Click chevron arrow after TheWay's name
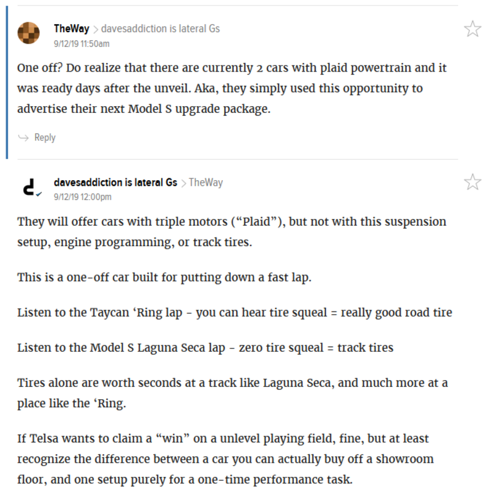The height and width of the screenshot is (496, 494). [x=96, y=30]
